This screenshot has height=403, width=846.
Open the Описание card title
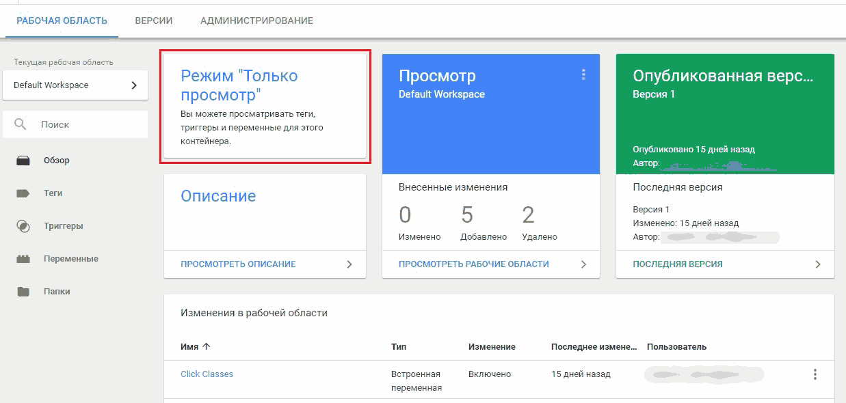(218, 196)
